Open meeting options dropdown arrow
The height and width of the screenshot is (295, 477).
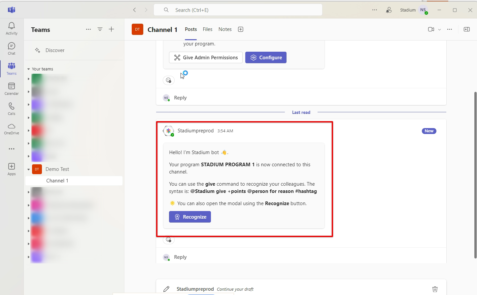439,30
